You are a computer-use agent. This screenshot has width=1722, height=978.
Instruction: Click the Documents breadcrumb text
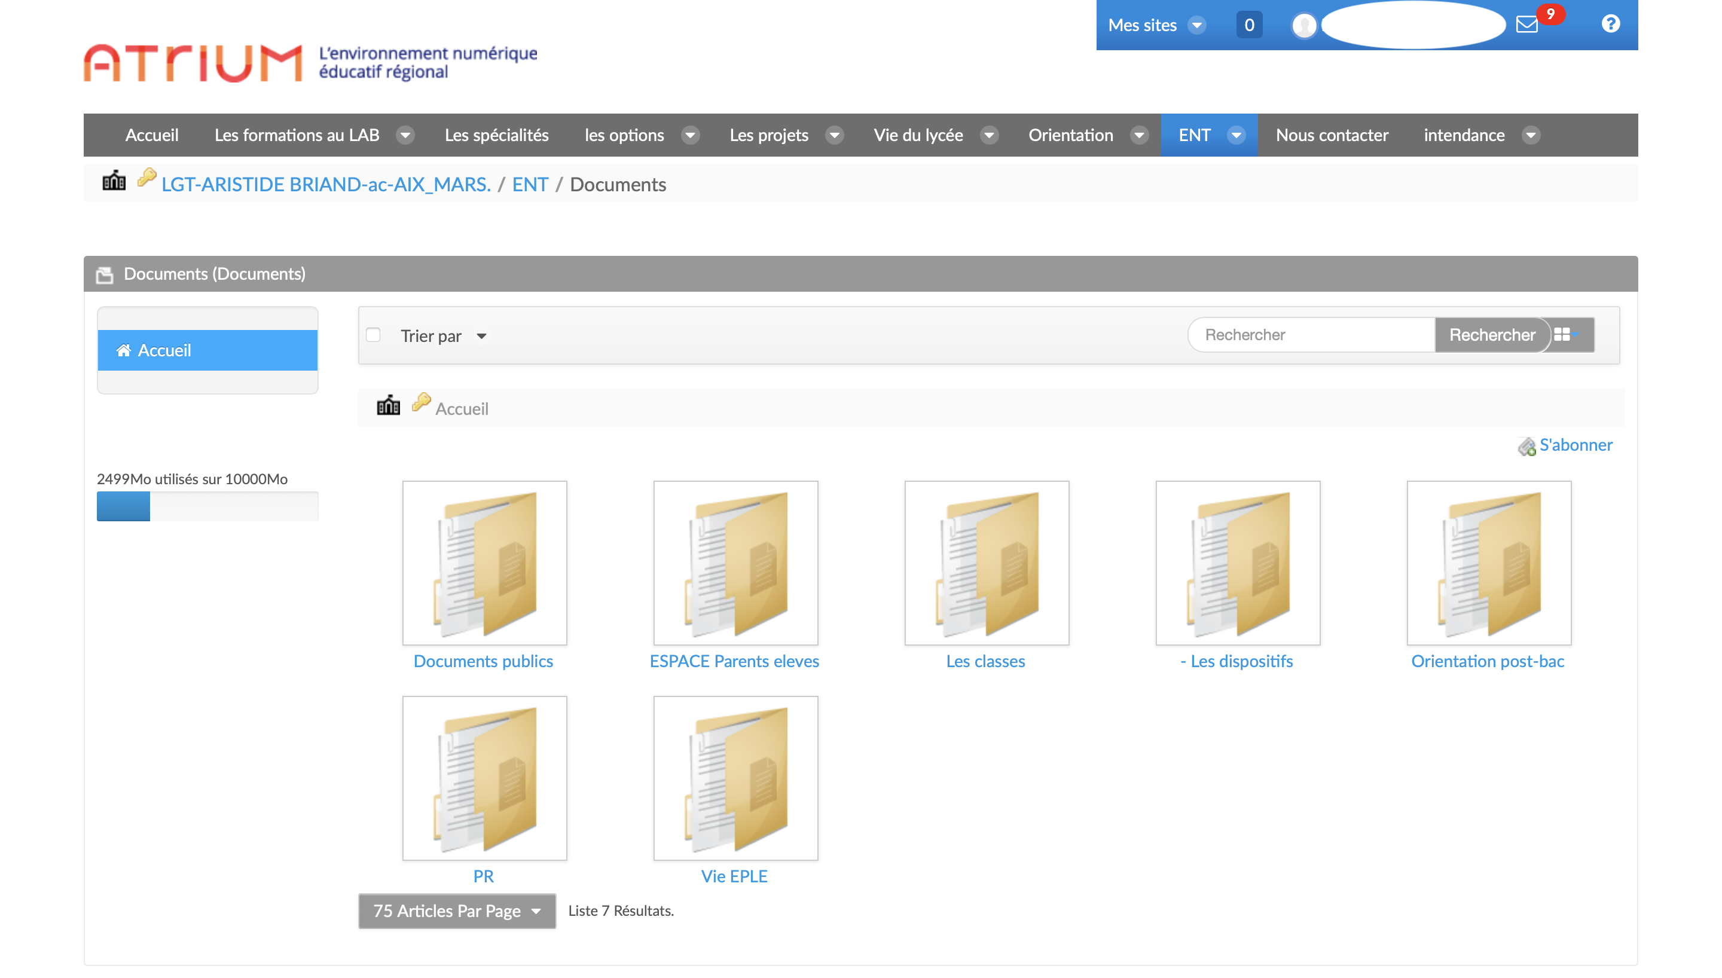(617, 184)
